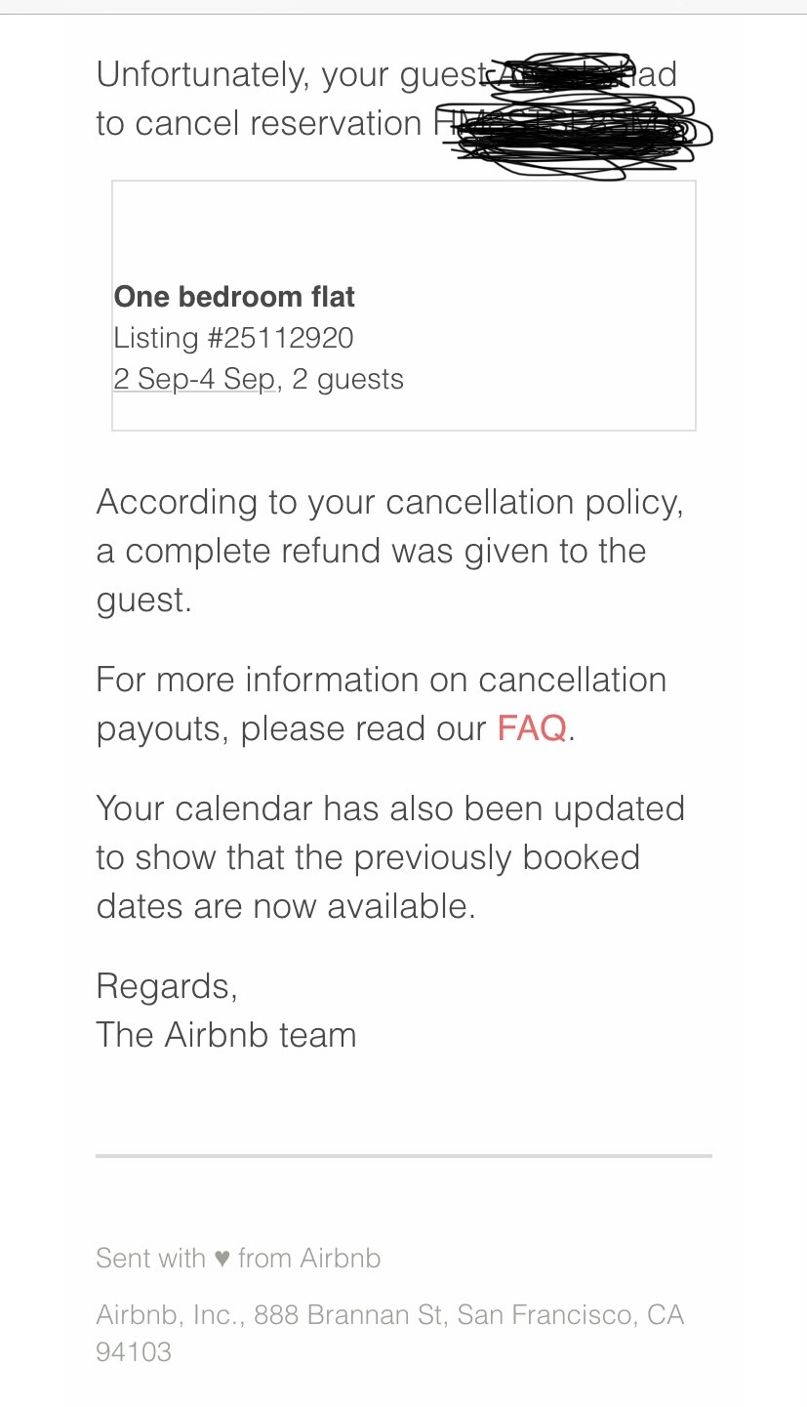Click "The Airbnb team" signature

click(x=226, y=1035)
